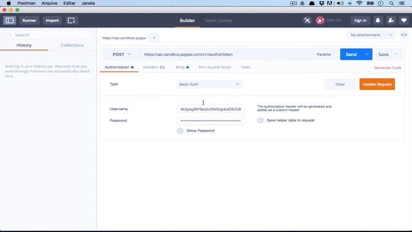
Task: Switch to the Body tab
Action: click(x=182, y=67)
